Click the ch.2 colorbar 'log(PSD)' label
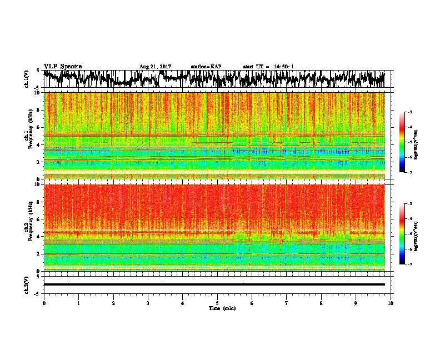 (416, 237)
